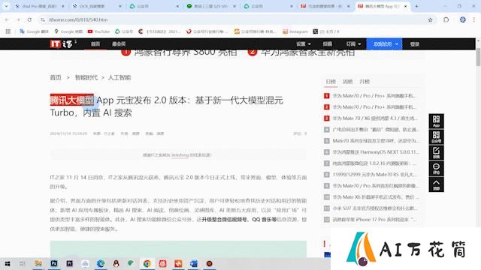Open the 公众号 QR code side button

point(436,137)
